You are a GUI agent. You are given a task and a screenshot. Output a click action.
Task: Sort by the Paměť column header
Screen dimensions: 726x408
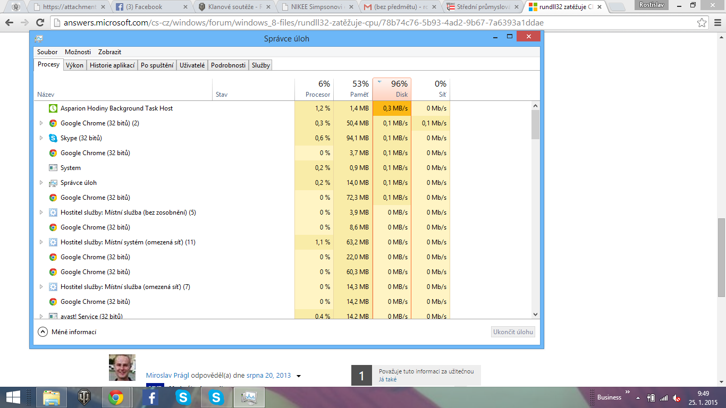[353, 89]
